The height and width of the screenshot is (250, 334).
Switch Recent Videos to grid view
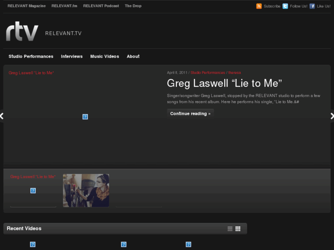[238, 229]
